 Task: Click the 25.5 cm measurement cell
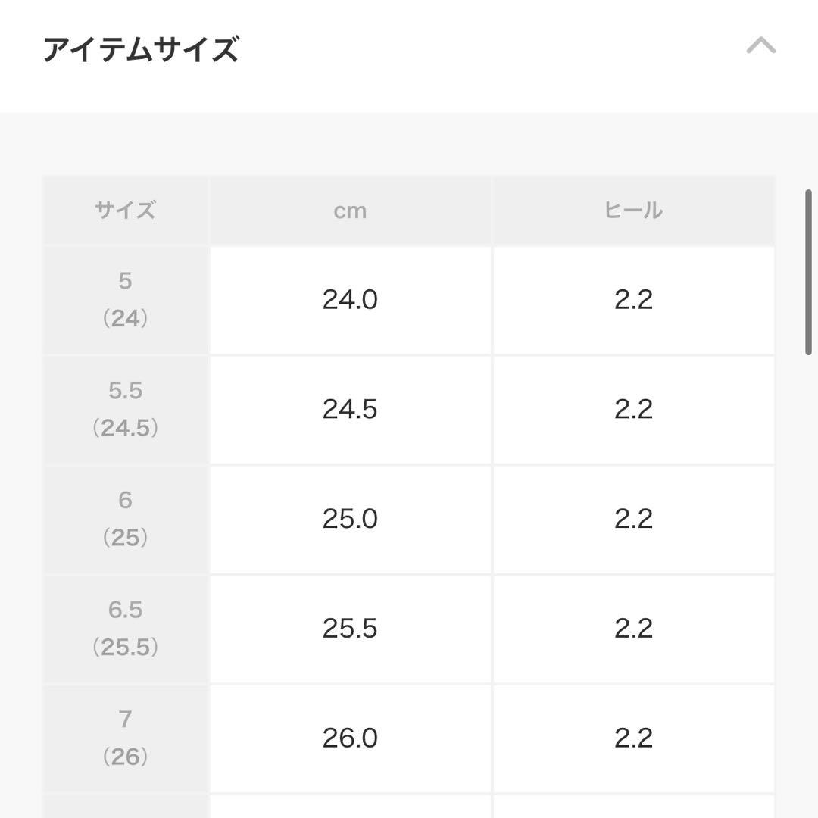click(351, 628)
